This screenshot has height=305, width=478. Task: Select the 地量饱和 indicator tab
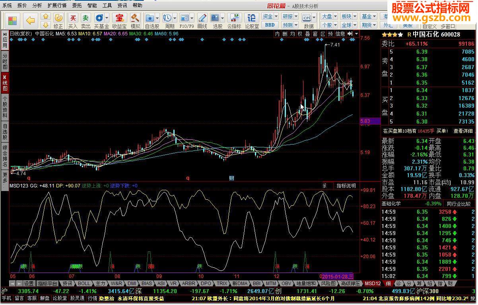306,284
